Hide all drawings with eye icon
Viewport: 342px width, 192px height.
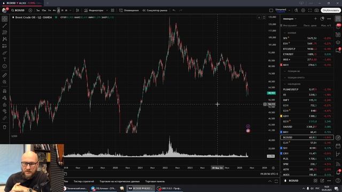[5, 111]
